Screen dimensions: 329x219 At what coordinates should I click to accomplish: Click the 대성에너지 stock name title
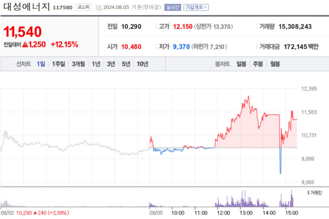[27, 6]
